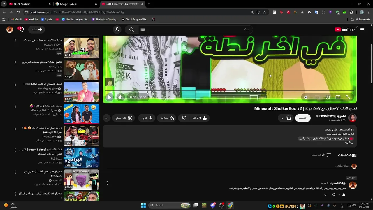Click the Join (الانضمام) button

pyautogui.click(x=303, y=118)
